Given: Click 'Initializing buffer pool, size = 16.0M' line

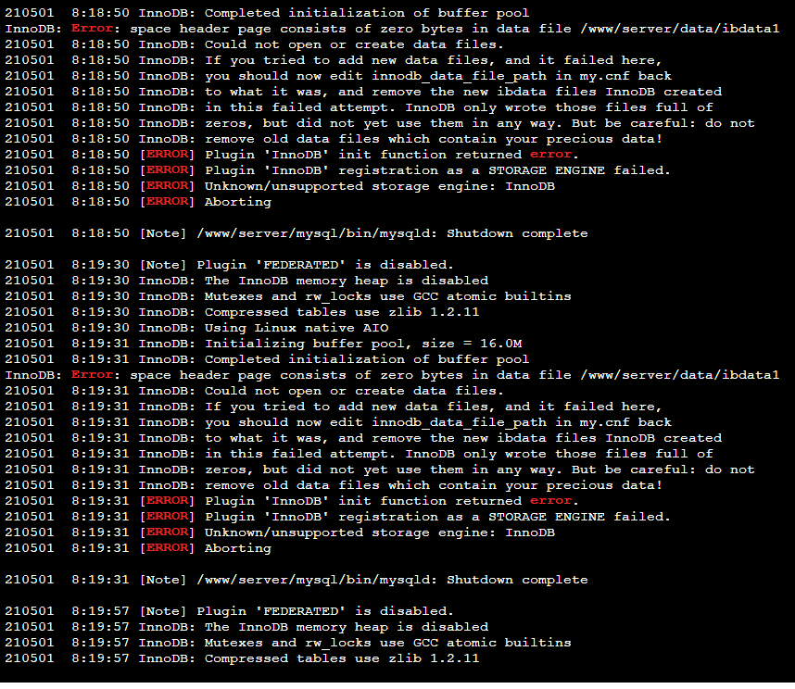Looking at the screenshot, I should click(x=263, y=344).
